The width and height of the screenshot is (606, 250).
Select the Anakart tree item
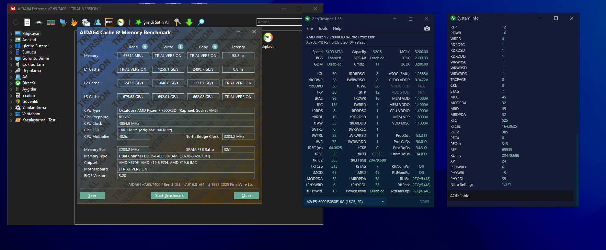[29, 40]
